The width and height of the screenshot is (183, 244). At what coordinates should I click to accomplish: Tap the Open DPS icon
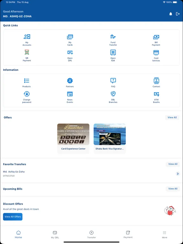pyautogui.click(x=70, y=52)
